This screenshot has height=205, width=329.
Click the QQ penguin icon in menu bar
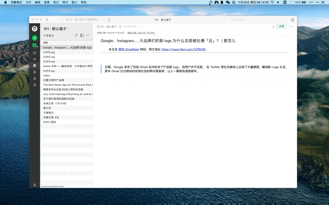point(222,2)
